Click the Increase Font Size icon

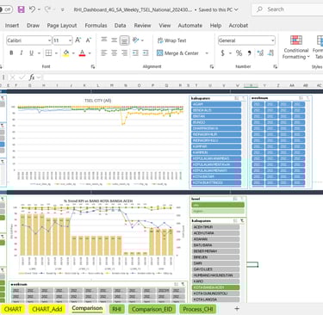tap(78, 40)
